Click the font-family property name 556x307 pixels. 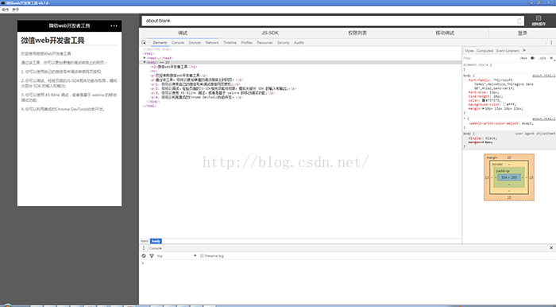(480, 80)
